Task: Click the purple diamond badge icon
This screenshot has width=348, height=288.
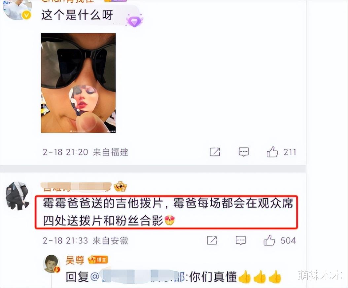Action: coord(134,20)
